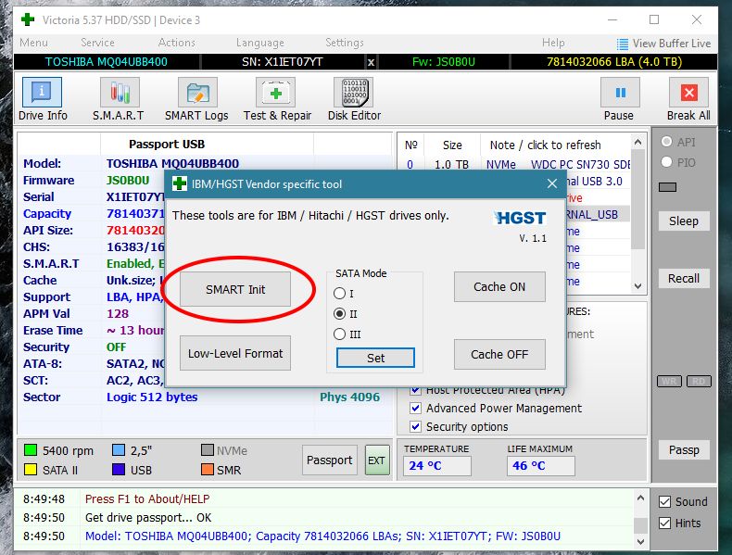Click the gray NVMe indicator

[x=208, y=450]
